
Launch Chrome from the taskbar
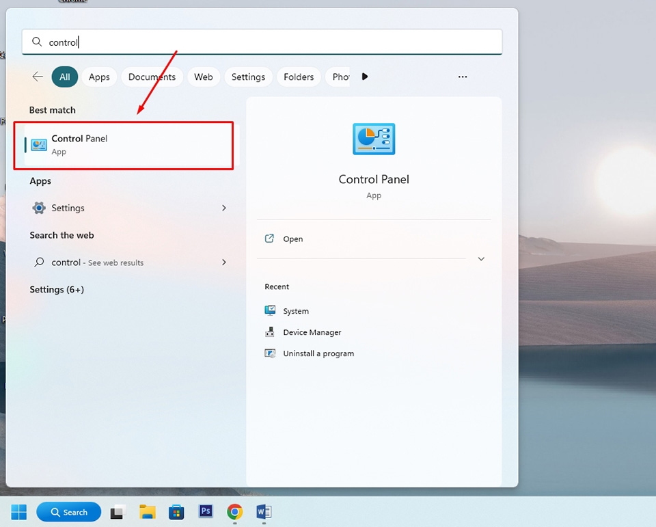[x=234, y=511]
